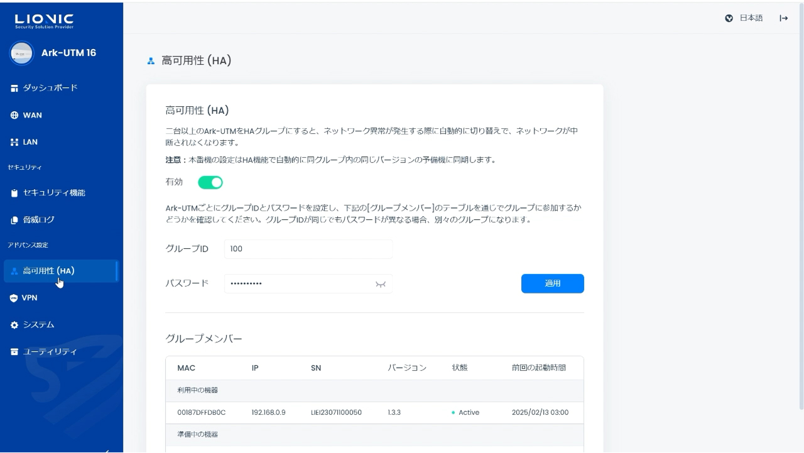Click the パスワード input field
Image resolution: width=804 pixels, height=453 pixels.
point(298,284)
